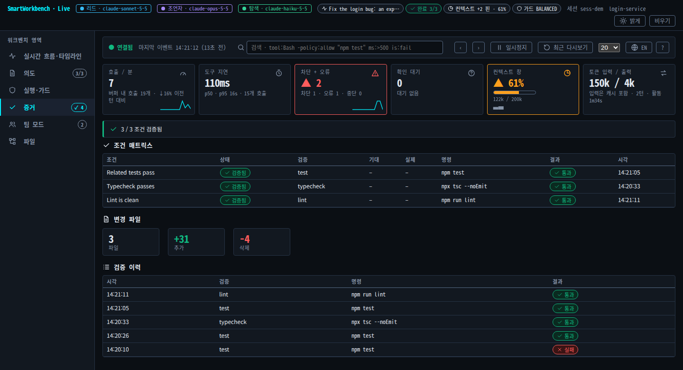This screenshot has height=370, width=683.
Task: Click the 실패 badge in the 14:20:10 row
Action: pos(565,350)
